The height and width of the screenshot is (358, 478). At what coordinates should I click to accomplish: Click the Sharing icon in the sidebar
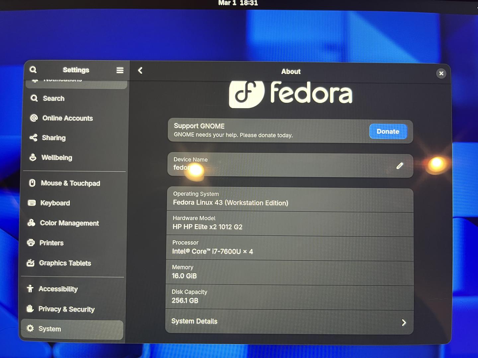(x=33, y=138)
